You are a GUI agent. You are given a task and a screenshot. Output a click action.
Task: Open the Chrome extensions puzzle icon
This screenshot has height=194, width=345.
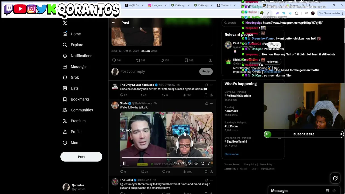297,13
